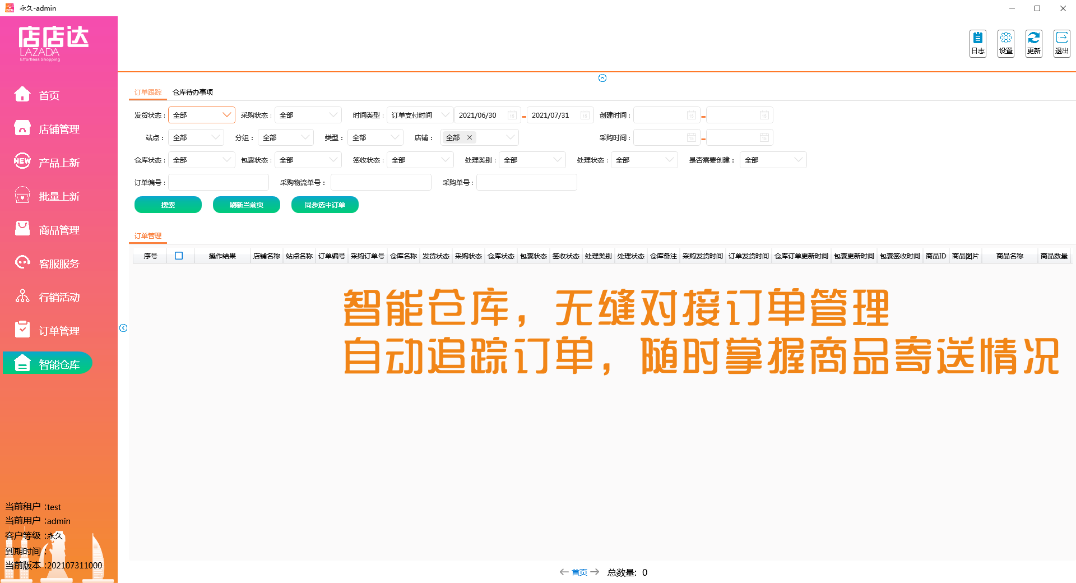Viewport: 1076px width, 583px height.
Task: Switch to the 订单跟踪 tab
Action: click(148, 92)
